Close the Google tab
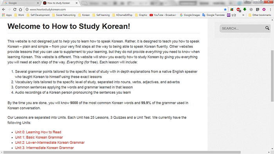Viewport: 274px width, 154px height. 38,3
